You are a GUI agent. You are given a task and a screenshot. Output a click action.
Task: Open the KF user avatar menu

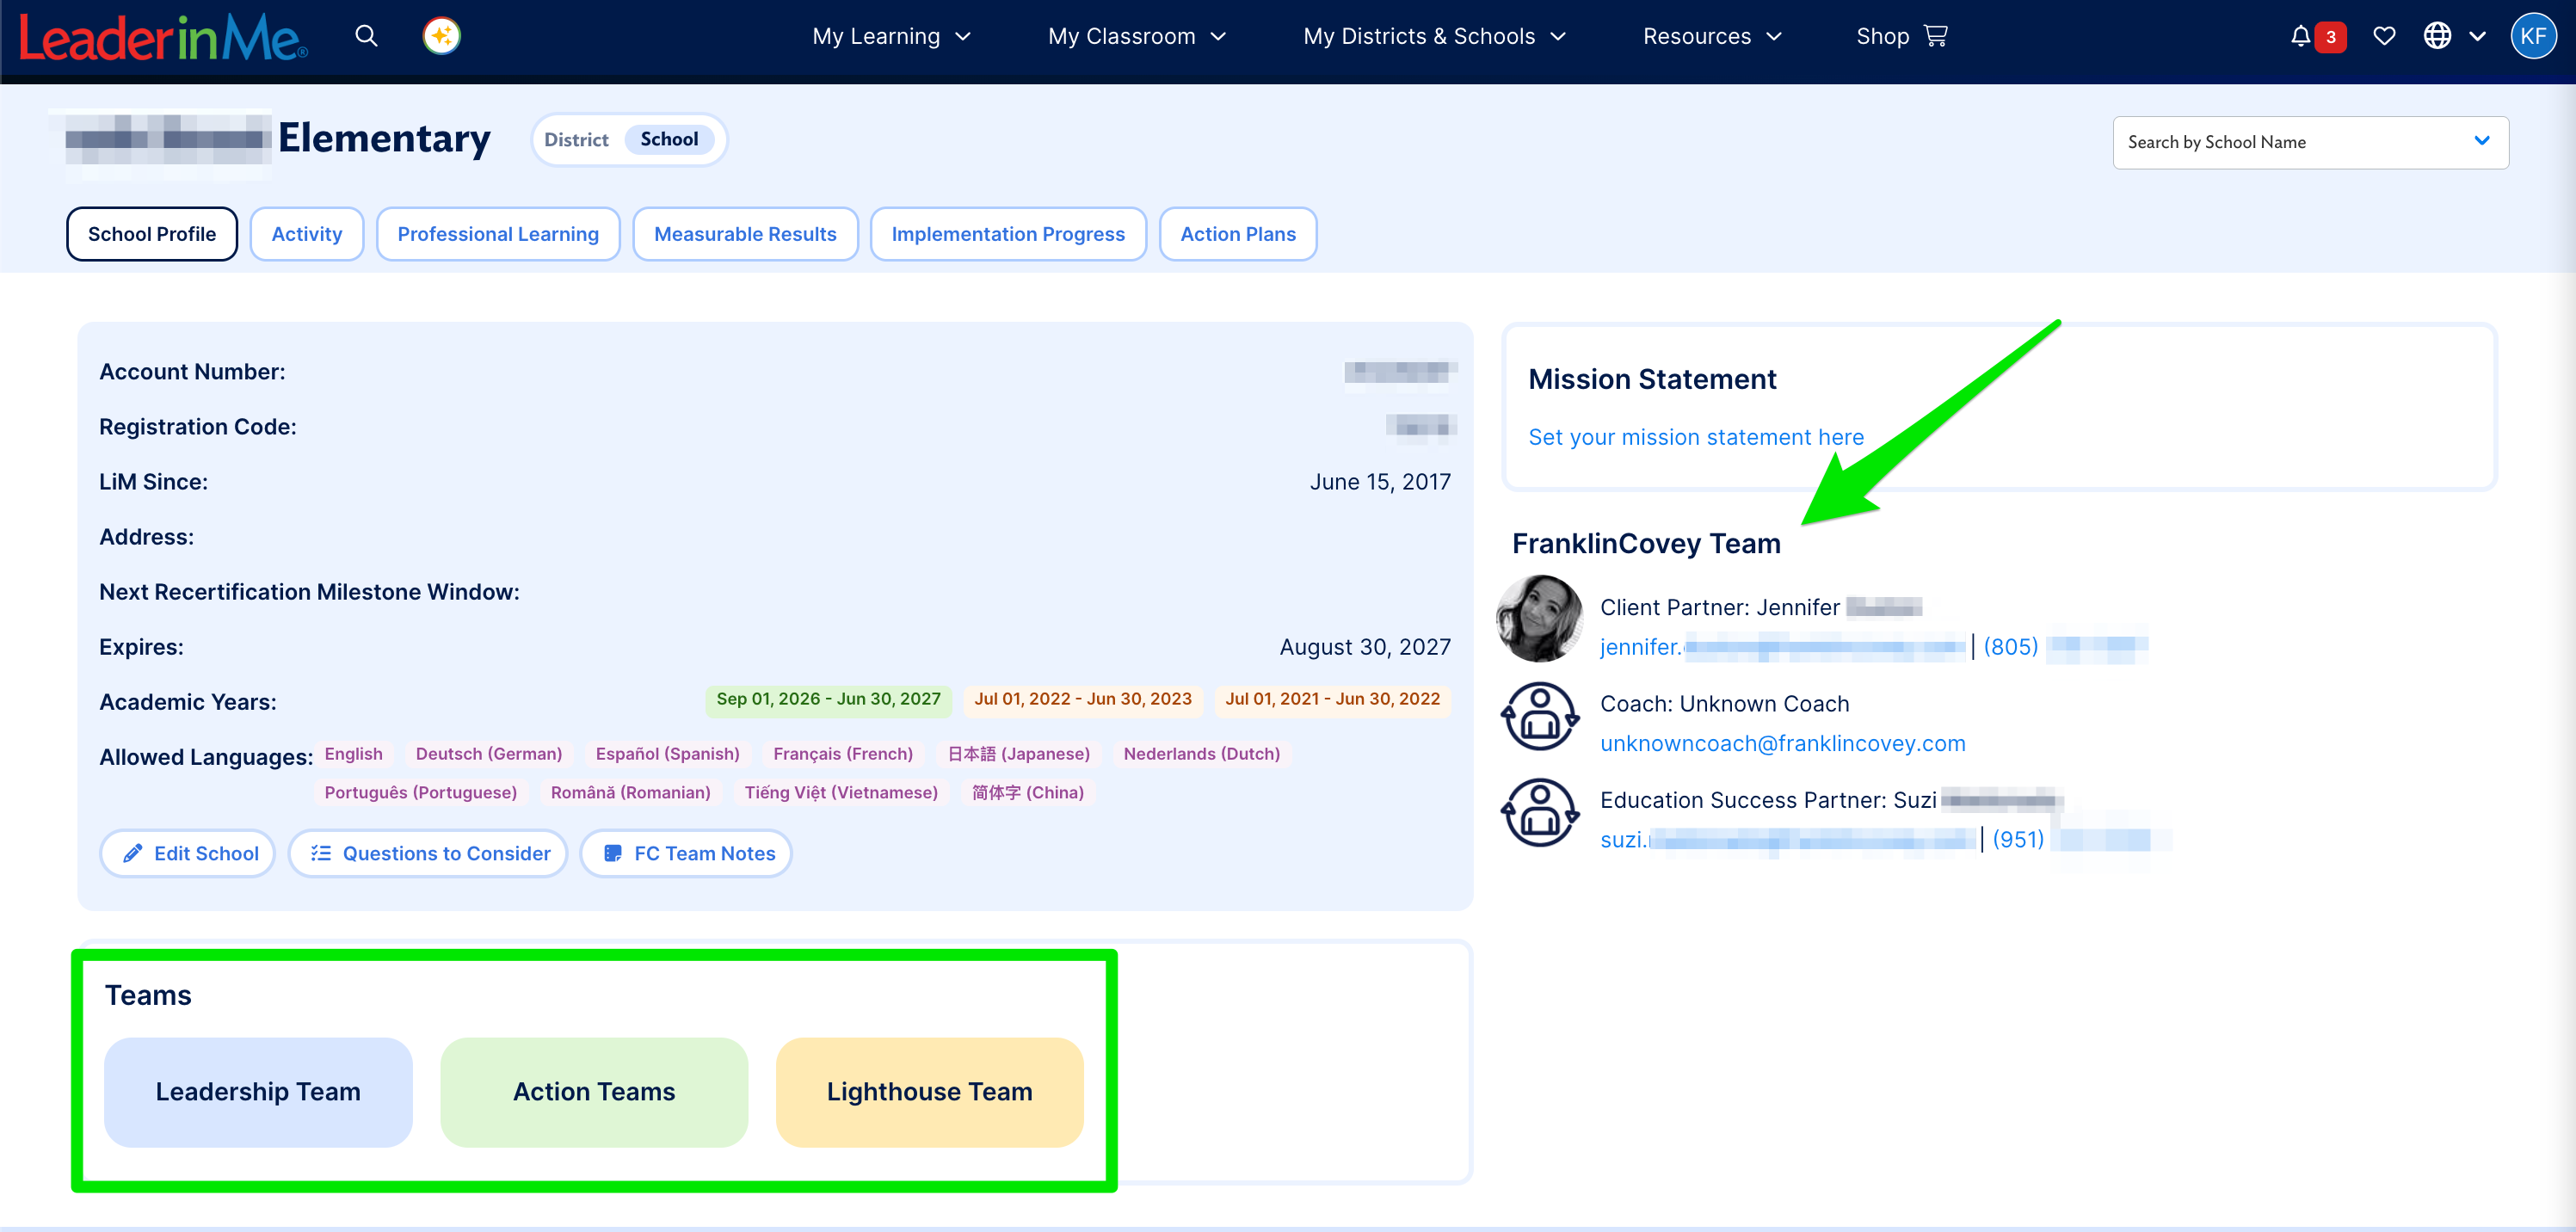click(x=2533, y=36)
